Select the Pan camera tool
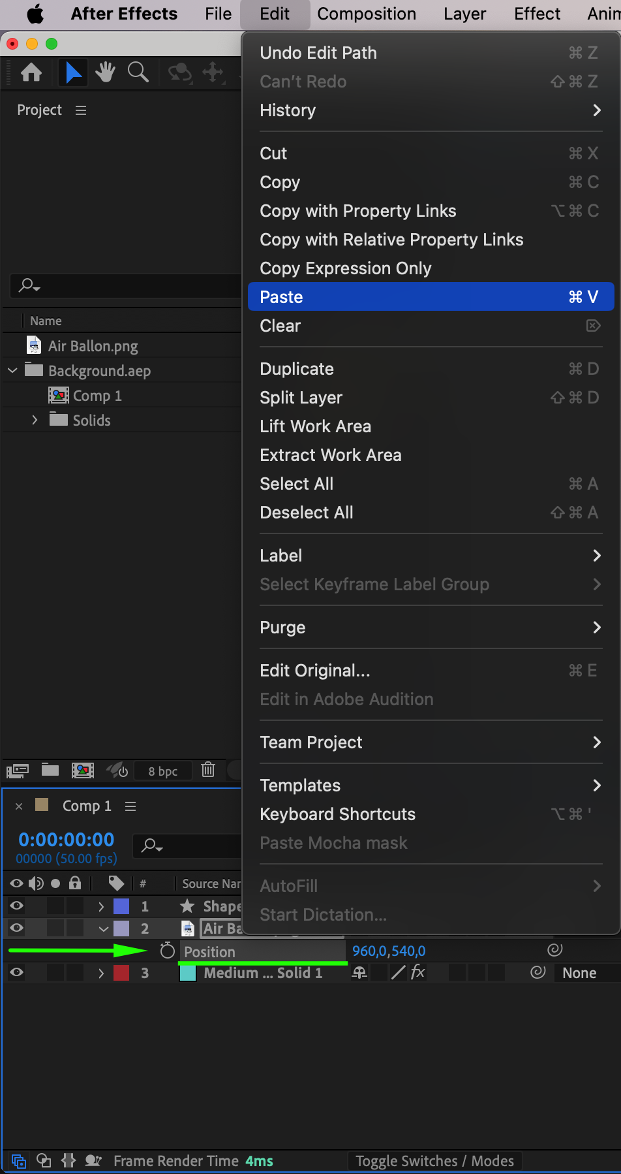The width and height of the screenshot is (621, 1174). click(x=213, y=72)
